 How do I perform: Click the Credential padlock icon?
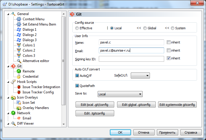[x=19, y=77]
